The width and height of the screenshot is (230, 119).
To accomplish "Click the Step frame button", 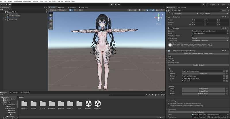I will point(119,5).
